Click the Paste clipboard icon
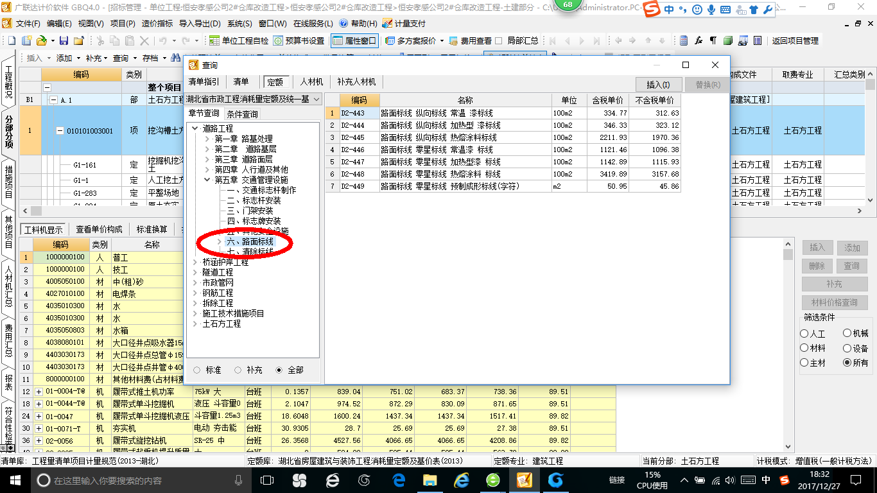 (x=129, y=40)
